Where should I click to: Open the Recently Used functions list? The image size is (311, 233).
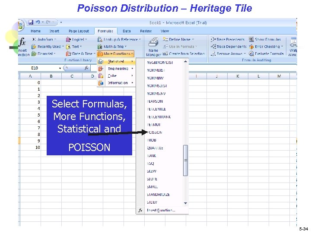click(48, 47)
